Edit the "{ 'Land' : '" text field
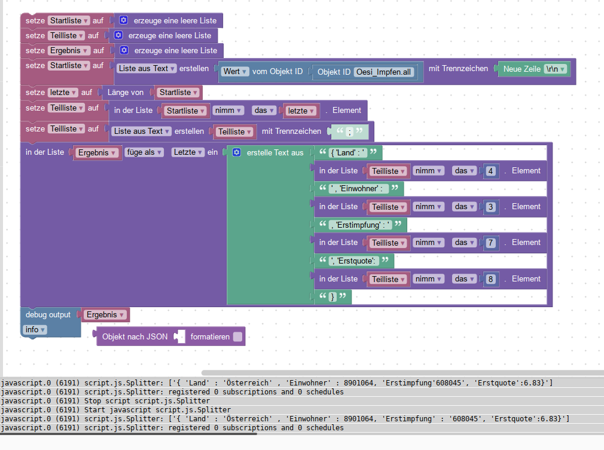 348,152
